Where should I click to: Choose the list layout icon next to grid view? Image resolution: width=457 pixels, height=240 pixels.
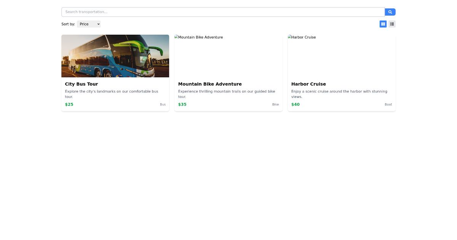(x=392, y=24)
